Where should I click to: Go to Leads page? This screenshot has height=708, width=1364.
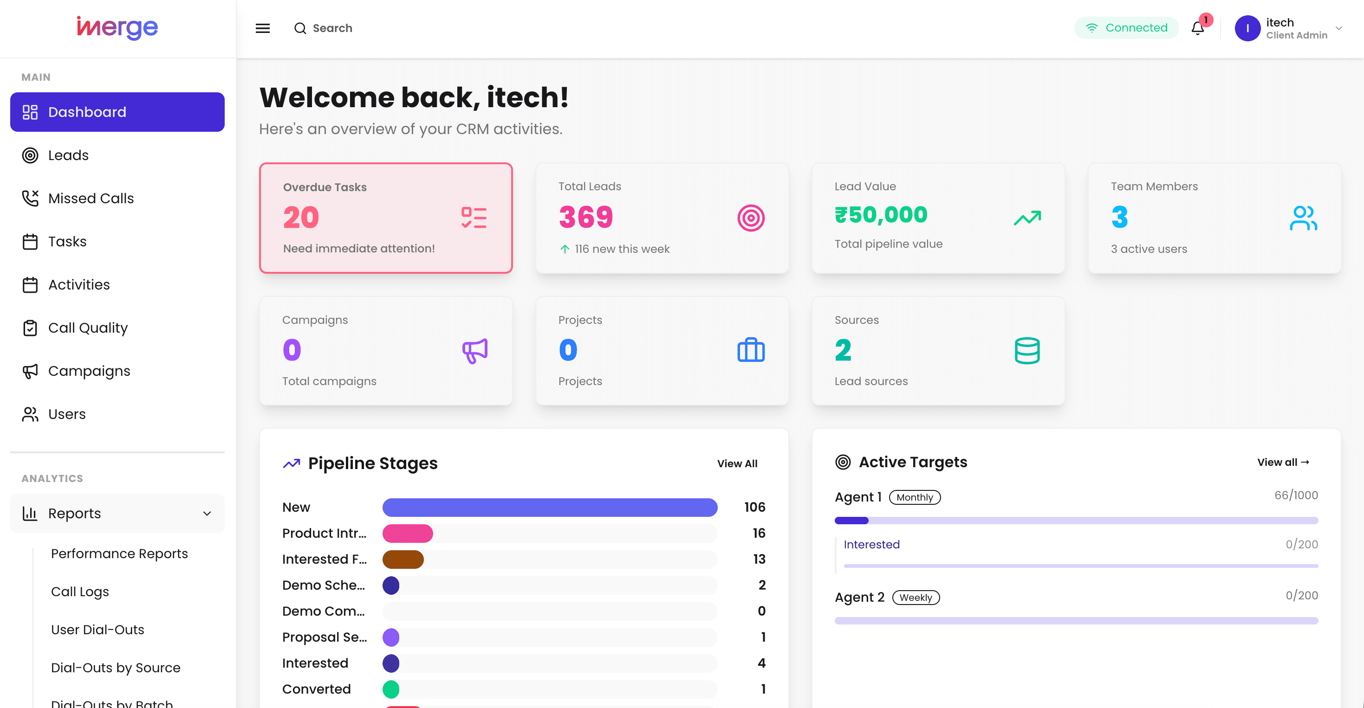pos(117,155)
